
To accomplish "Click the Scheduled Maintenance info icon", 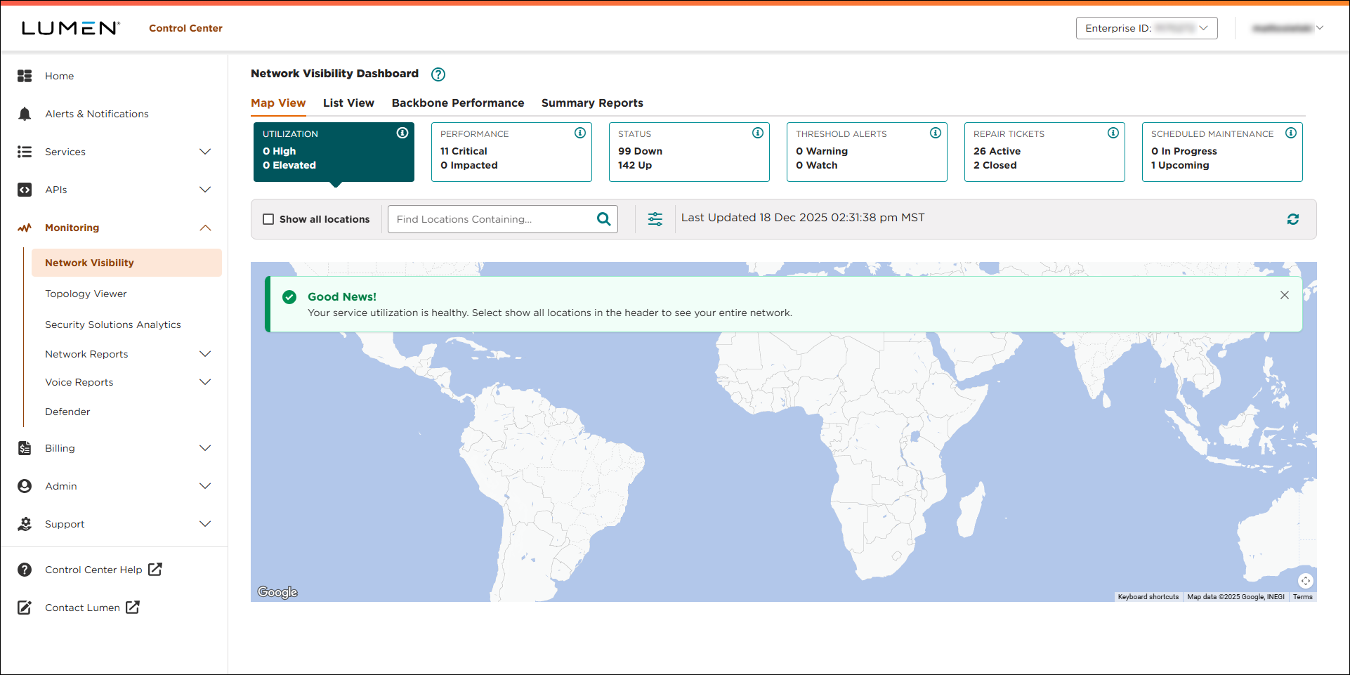I will (x=1292, y=132).
